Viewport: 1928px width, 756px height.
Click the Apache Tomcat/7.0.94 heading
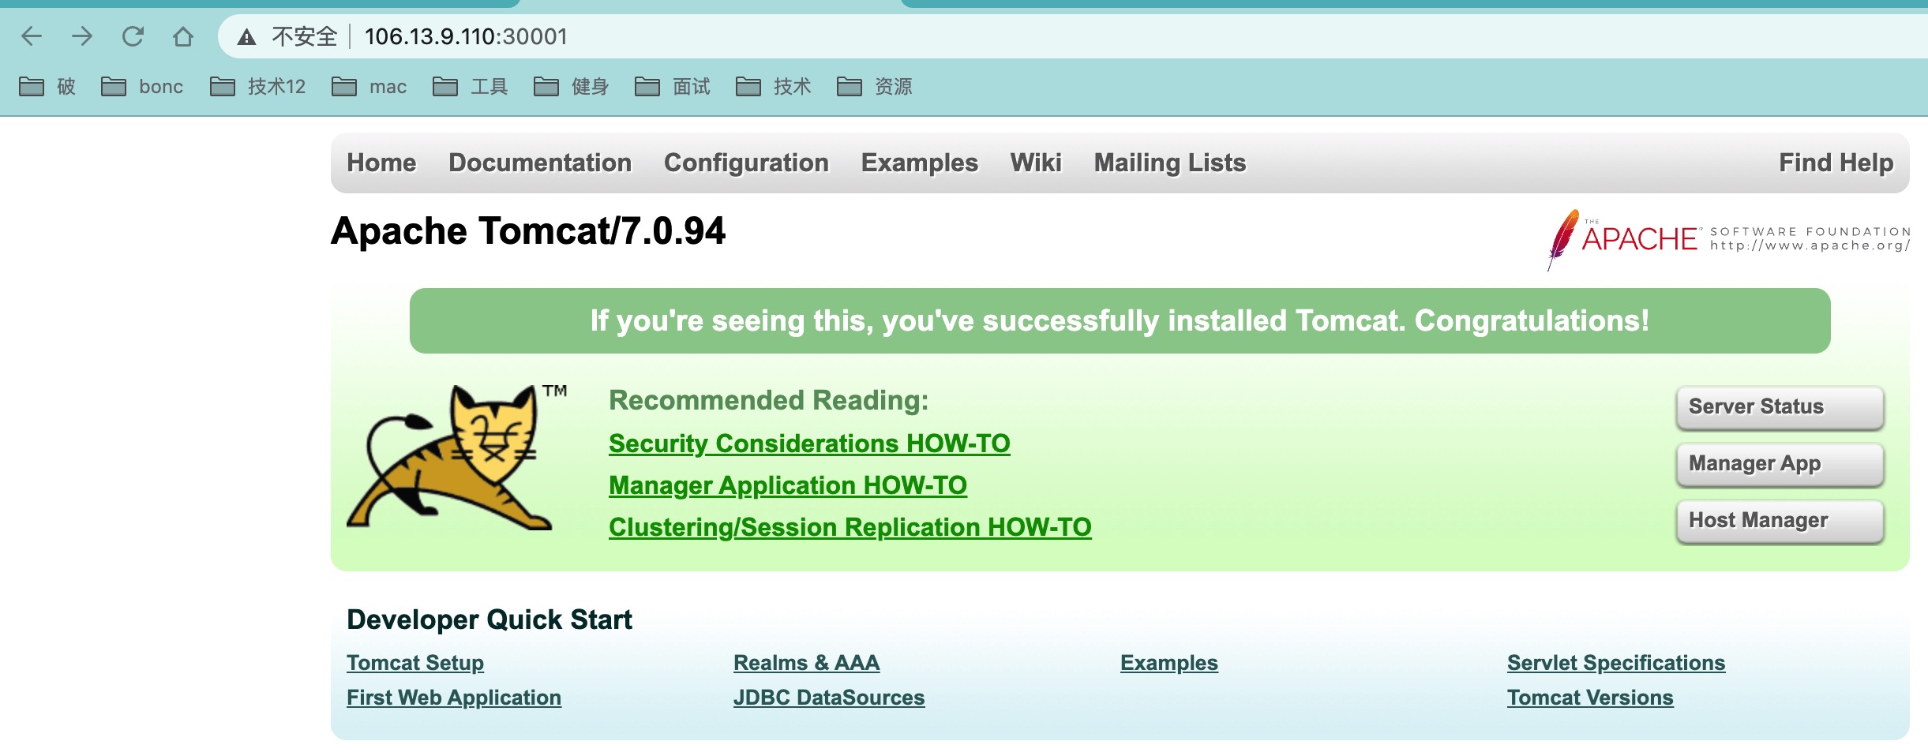528,231
